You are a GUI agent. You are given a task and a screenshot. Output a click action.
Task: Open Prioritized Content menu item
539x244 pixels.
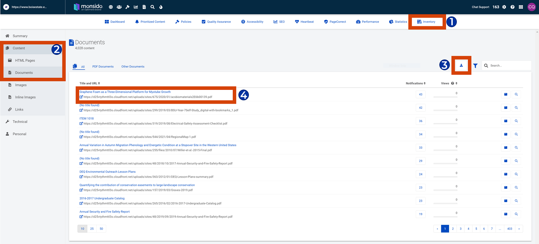coord(150,22)
